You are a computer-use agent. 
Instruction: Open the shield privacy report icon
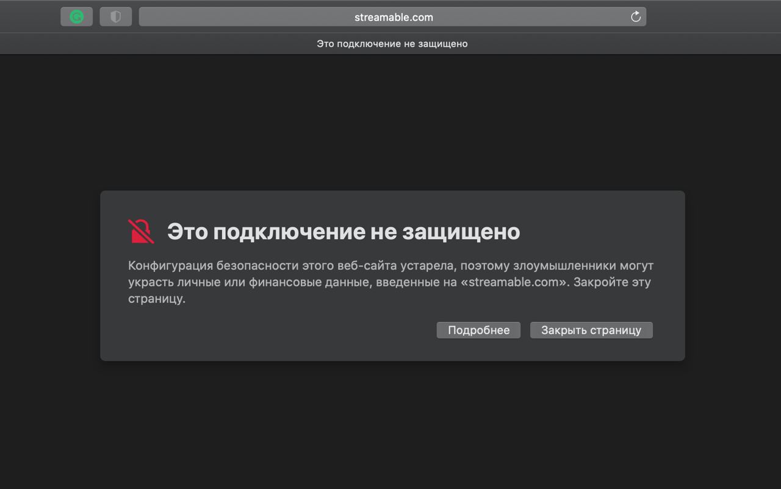[x=116, y=17]
